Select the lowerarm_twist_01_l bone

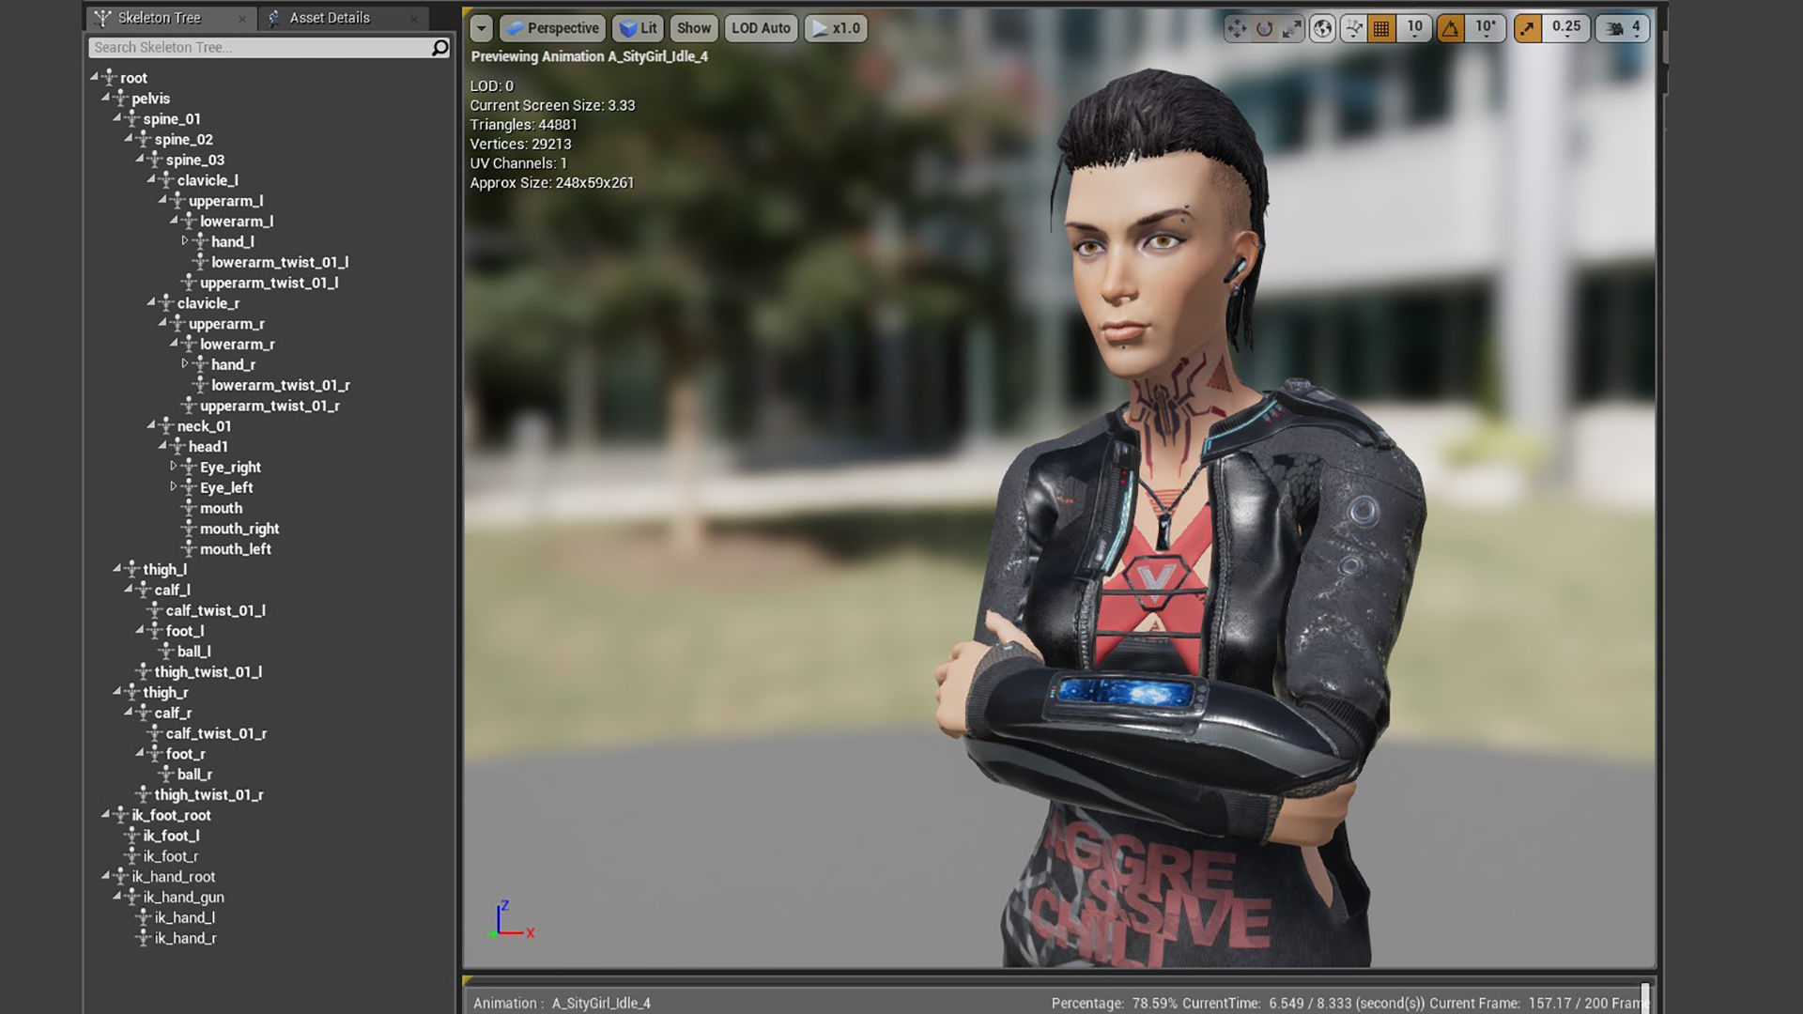click(x=280, y=262)
